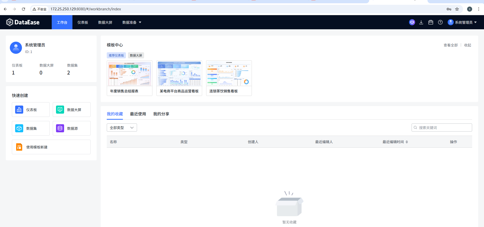Bookmark this page with star icon
Viewport: 484px width, 227px height.
tap(457, 9)
